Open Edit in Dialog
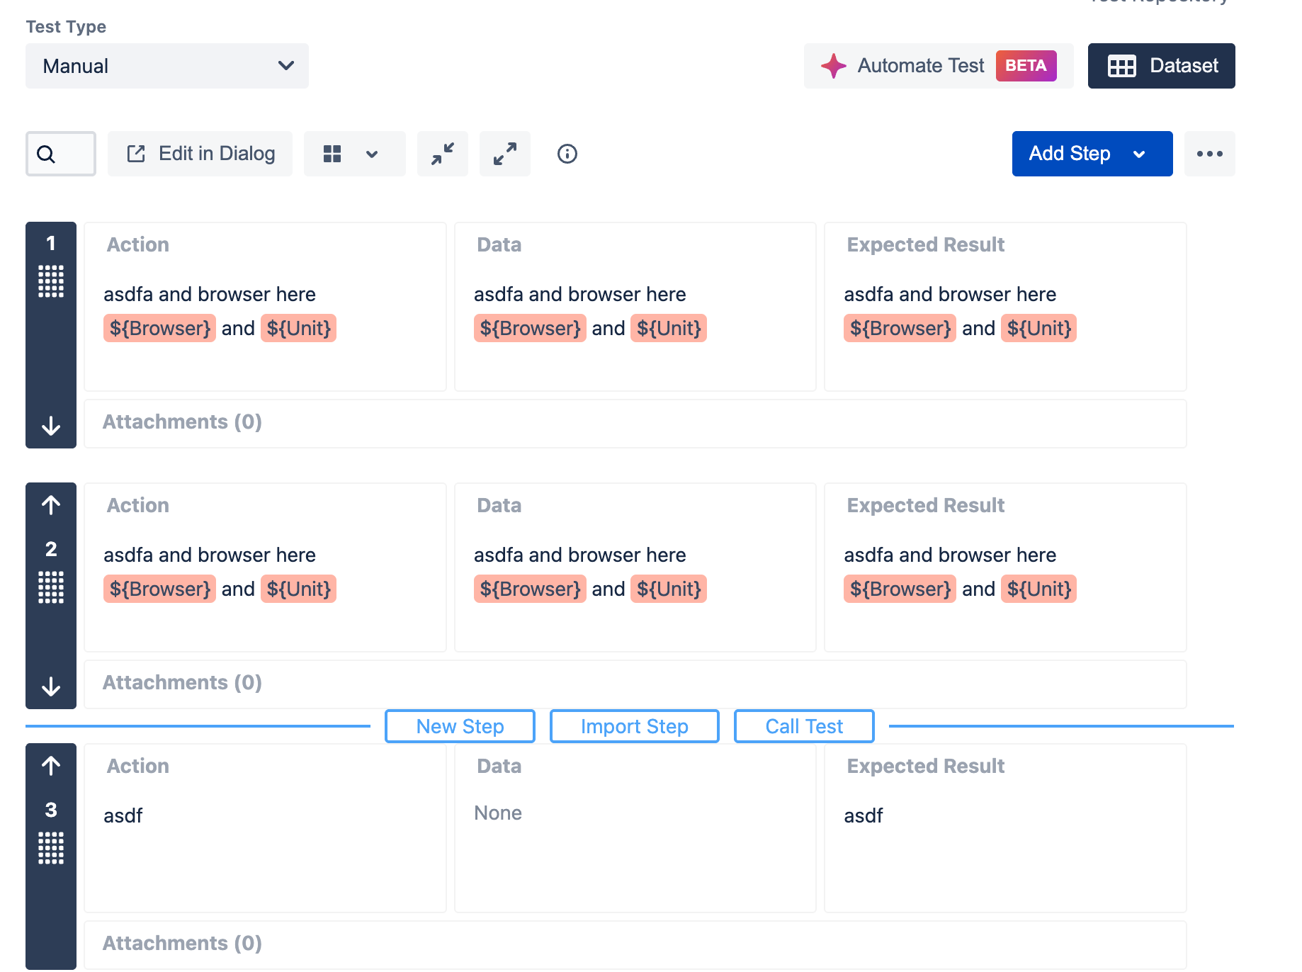Viewport: 1302px width, 972px height. coord(200,154)
